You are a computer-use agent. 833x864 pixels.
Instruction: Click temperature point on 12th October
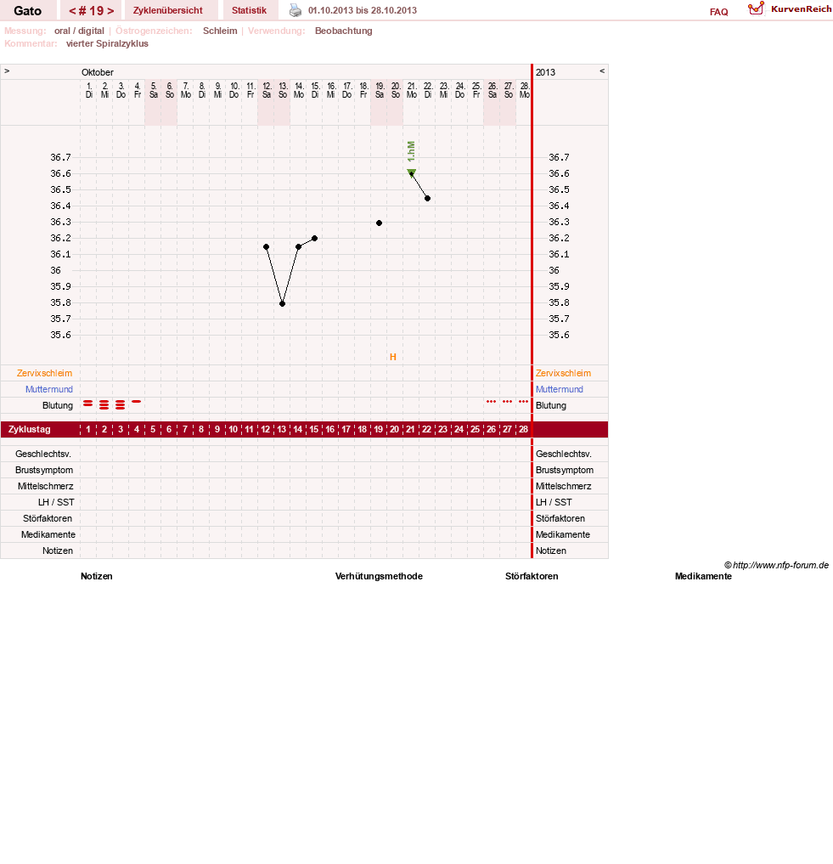(x=266, y=247)
